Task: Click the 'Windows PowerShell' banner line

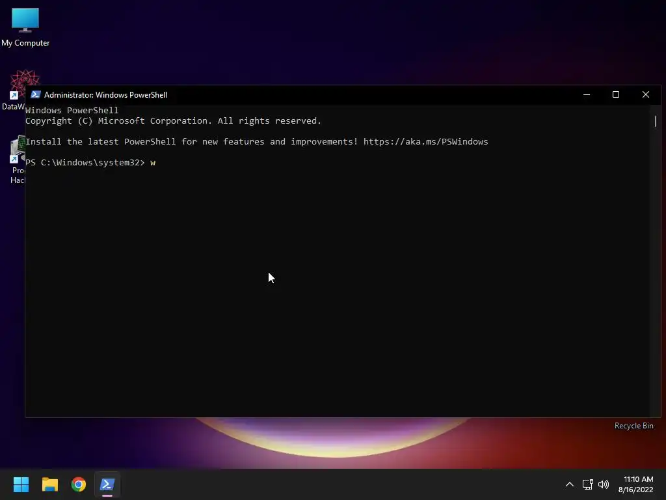Action: [72, 110]
